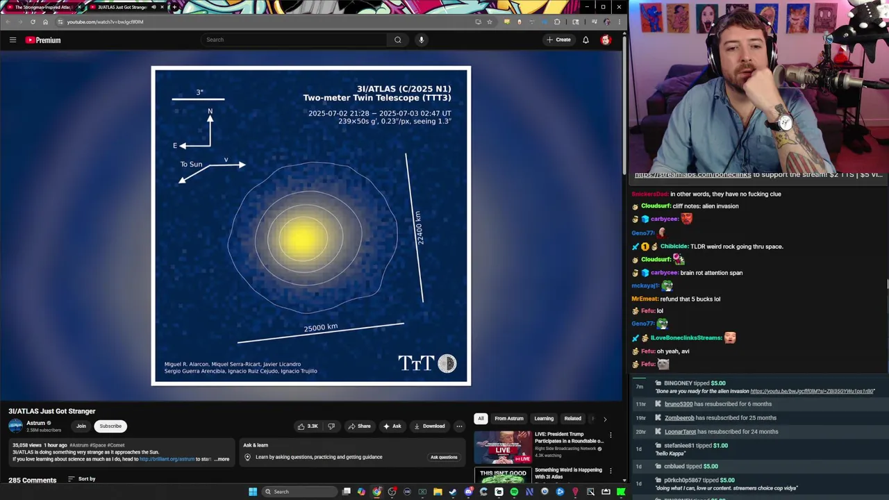Download the video
Viewport: 889px width, 500px height.
(429, 426)
